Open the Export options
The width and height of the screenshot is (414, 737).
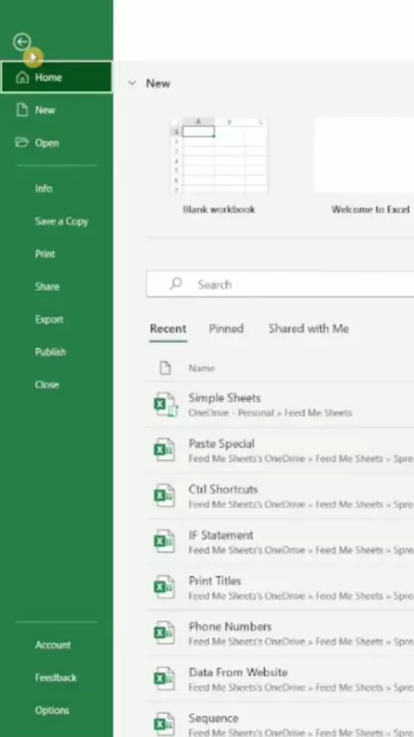click(x=49, y=319)
